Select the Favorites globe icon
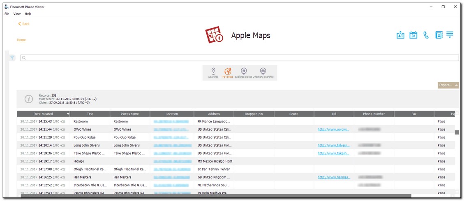464x201 pixels. coord(228,71)
